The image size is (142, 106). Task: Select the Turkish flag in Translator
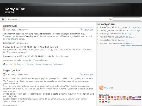(x=100, y=97)
